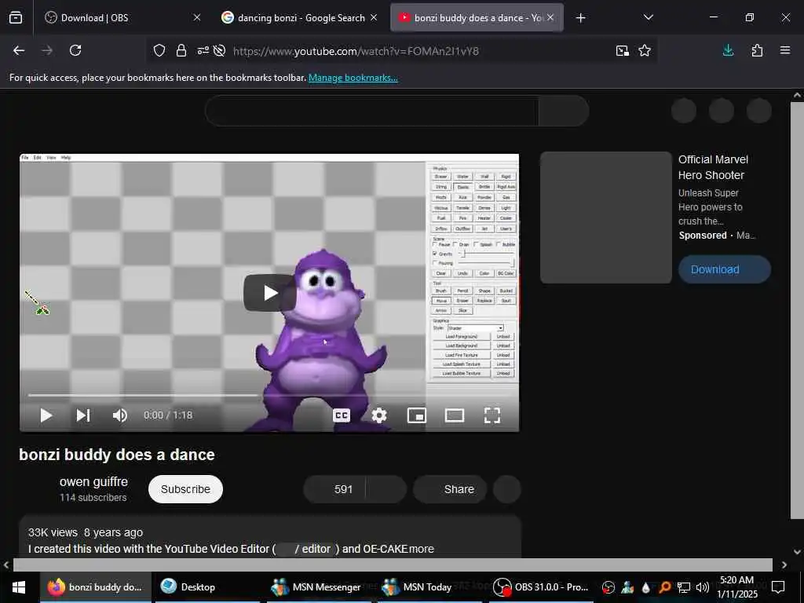Open Firefox View at the tab bar's start
The image size is (804, 603).
tap(16, 18)
